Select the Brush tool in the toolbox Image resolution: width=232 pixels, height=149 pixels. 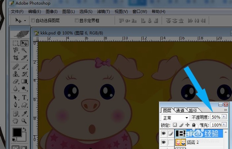[24, 67]
